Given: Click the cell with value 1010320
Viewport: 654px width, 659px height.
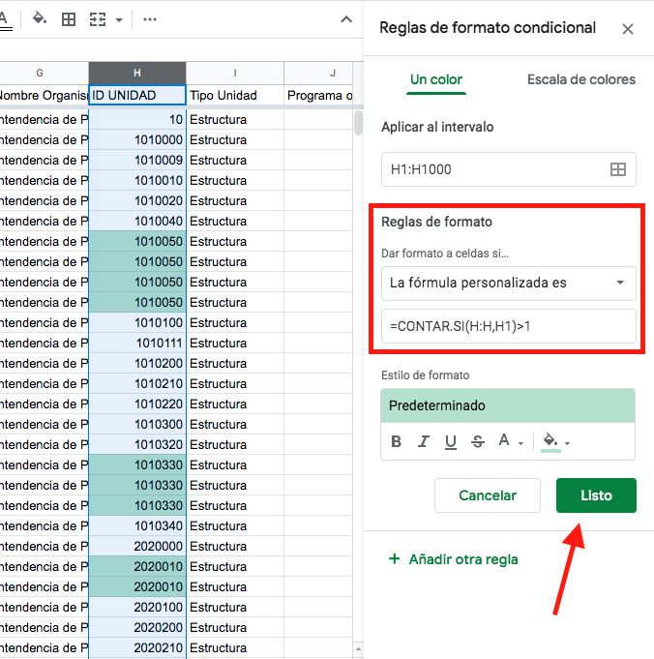Looking at the screenshot, I should [x=137, y=445].
